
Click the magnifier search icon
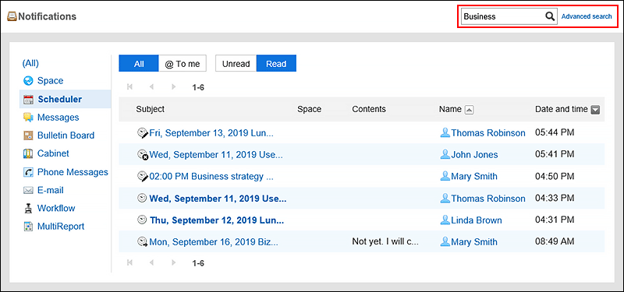tap(550, 16)
